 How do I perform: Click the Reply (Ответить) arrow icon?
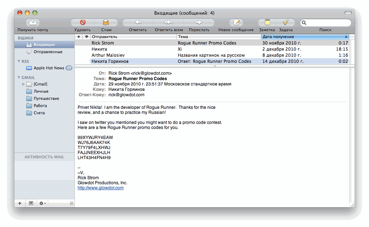click(138, 22)
